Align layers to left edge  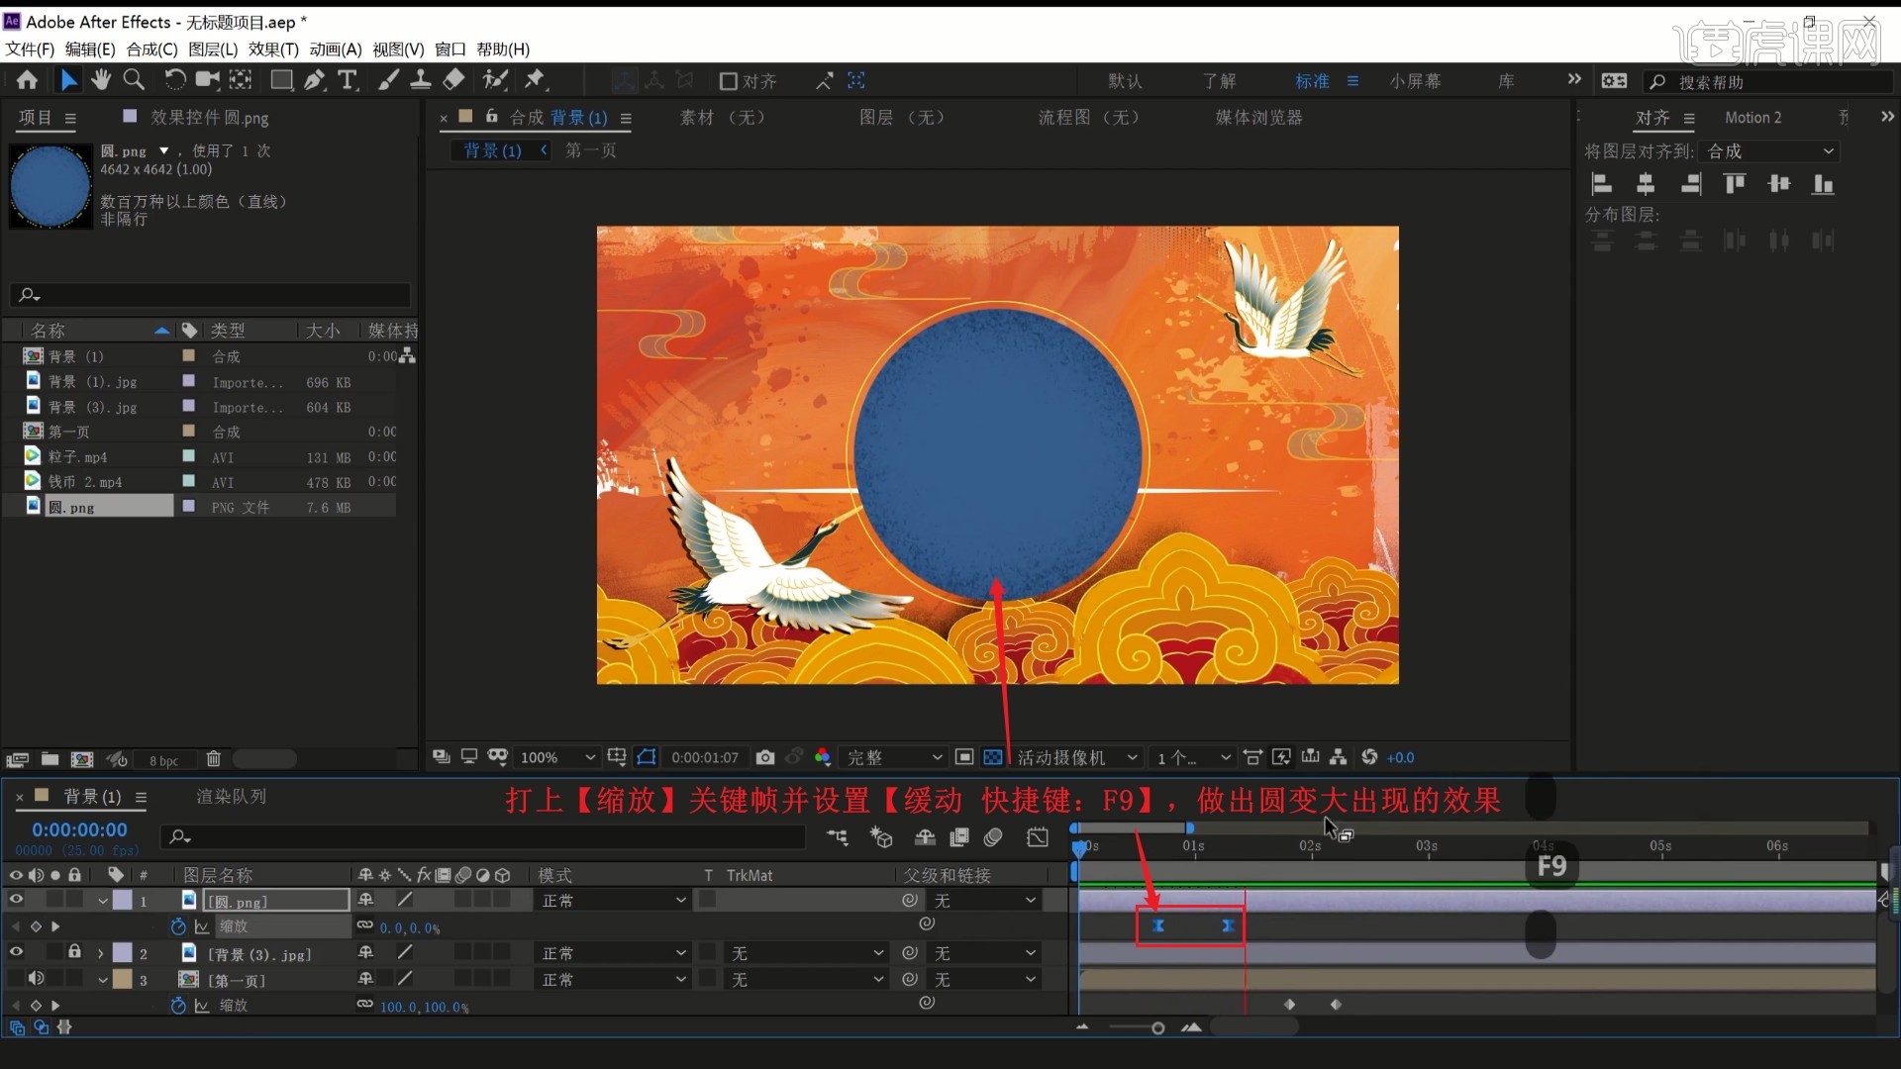[1601, 184]
